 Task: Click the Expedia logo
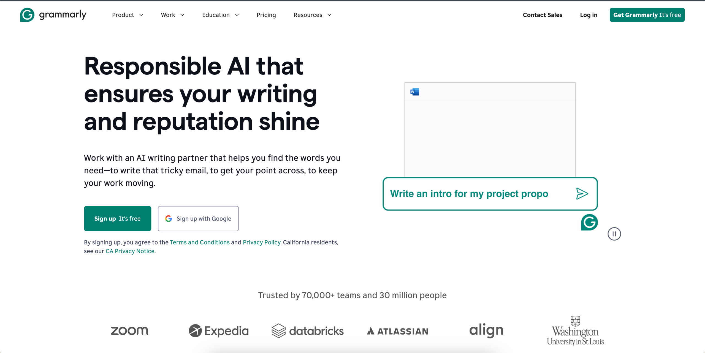219,331
